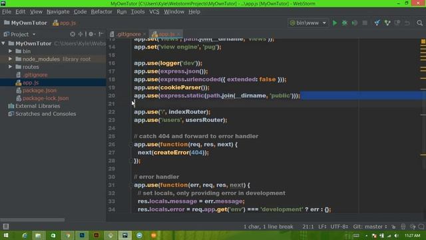Click the clock showing 11:27 AM
426x240 pixels.
(x=413, y=235)
